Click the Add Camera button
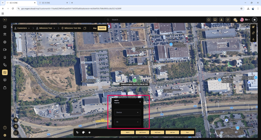Image resolution: width=261 pixels, height=140 pixels. (143, 133)
